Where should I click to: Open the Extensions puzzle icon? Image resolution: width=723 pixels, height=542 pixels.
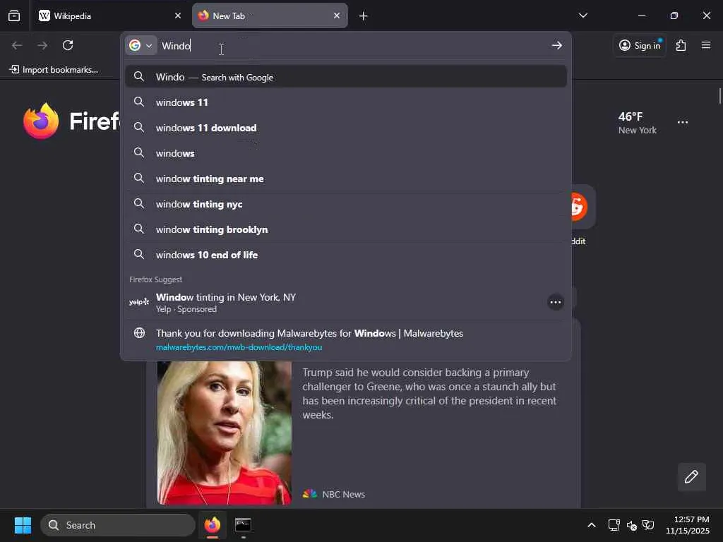[x=681, y=45]
